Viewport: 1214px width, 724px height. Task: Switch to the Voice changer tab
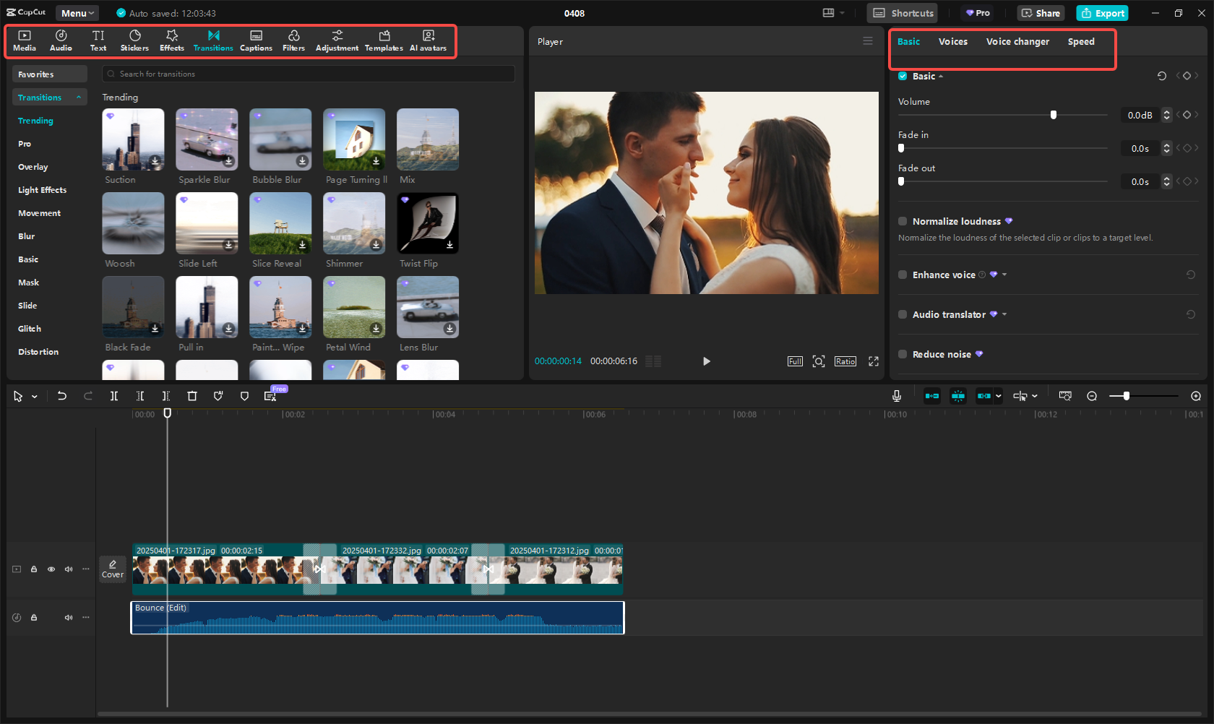click(x=1017, y=41)
